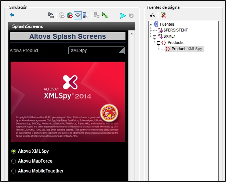The image size is (226, 182).
Task: Click the XMLSpy 2014 splash image
Action: pyautogui.click(x=68, y=102)
